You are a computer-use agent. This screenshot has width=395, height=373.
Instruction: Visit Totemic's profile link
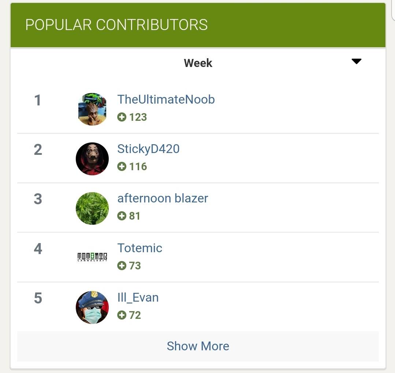point(140,248)
